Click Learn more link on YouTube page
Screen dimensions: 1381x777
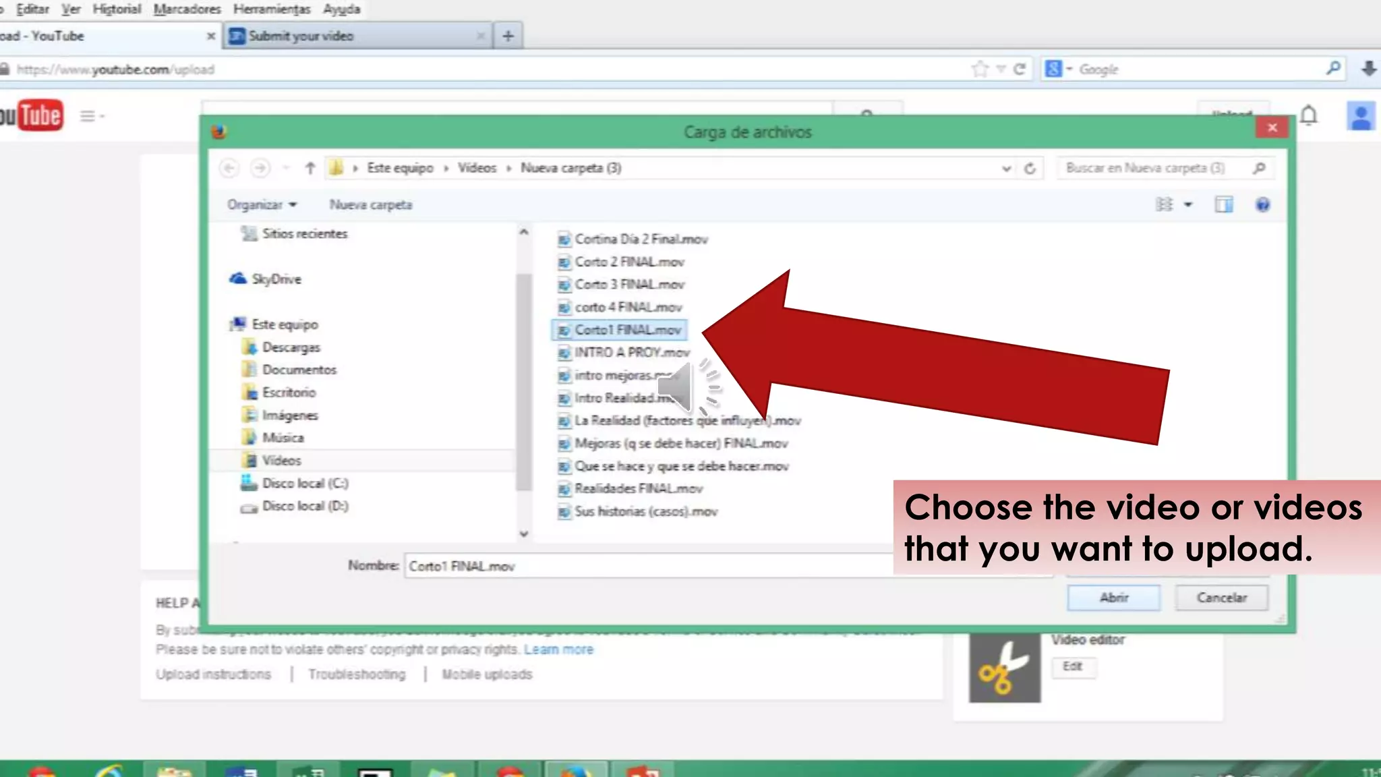pyautogui.click(x=559, y=650)
